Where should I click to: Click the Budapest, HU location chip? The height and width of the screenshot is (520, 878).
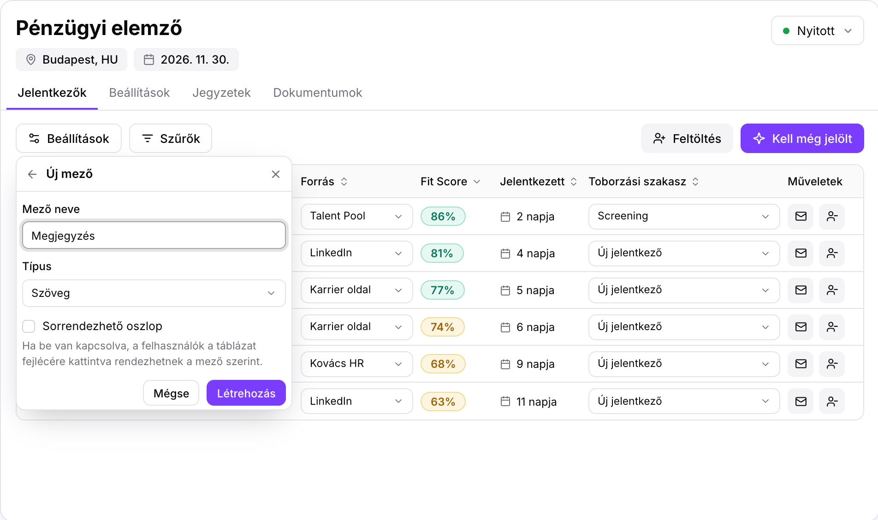click(71, 59)
